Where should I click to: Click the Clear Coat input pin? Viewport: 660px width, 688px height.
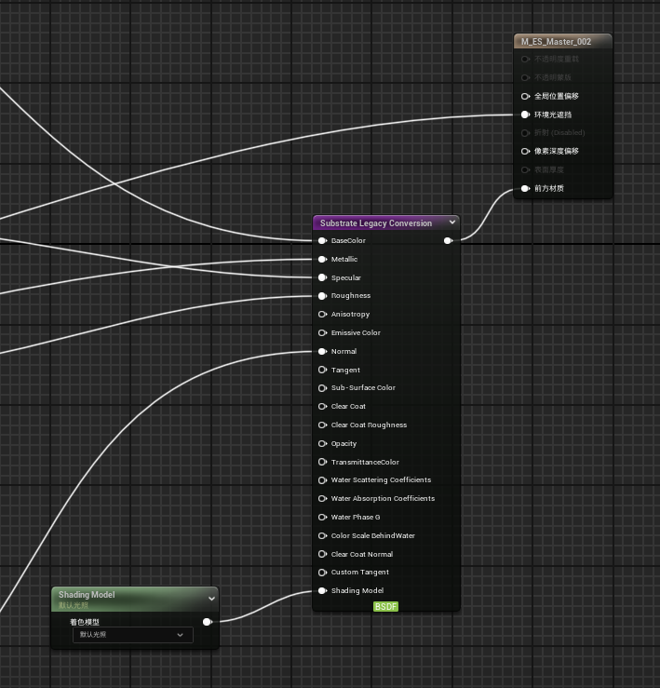click(x=322, y=406)
